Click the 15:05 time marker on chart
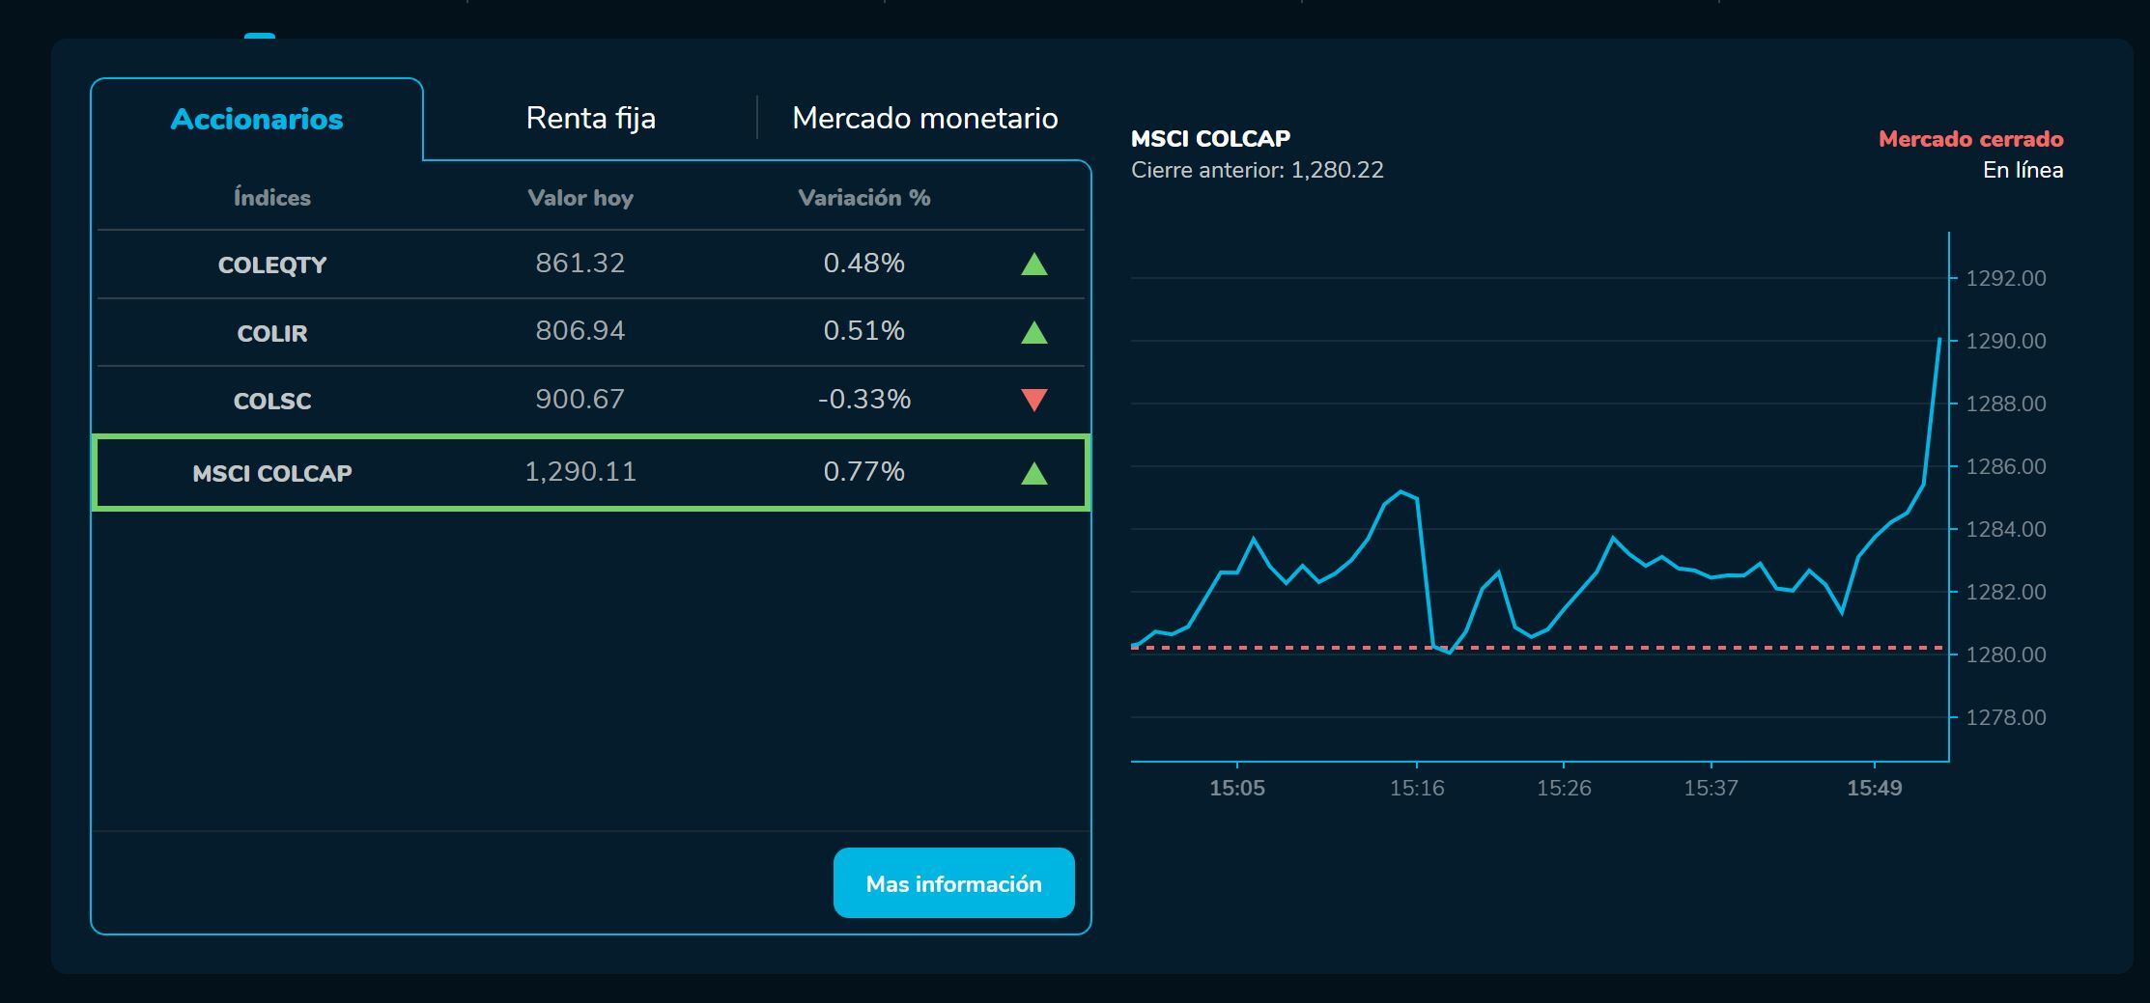 (x=1236, y=788)
